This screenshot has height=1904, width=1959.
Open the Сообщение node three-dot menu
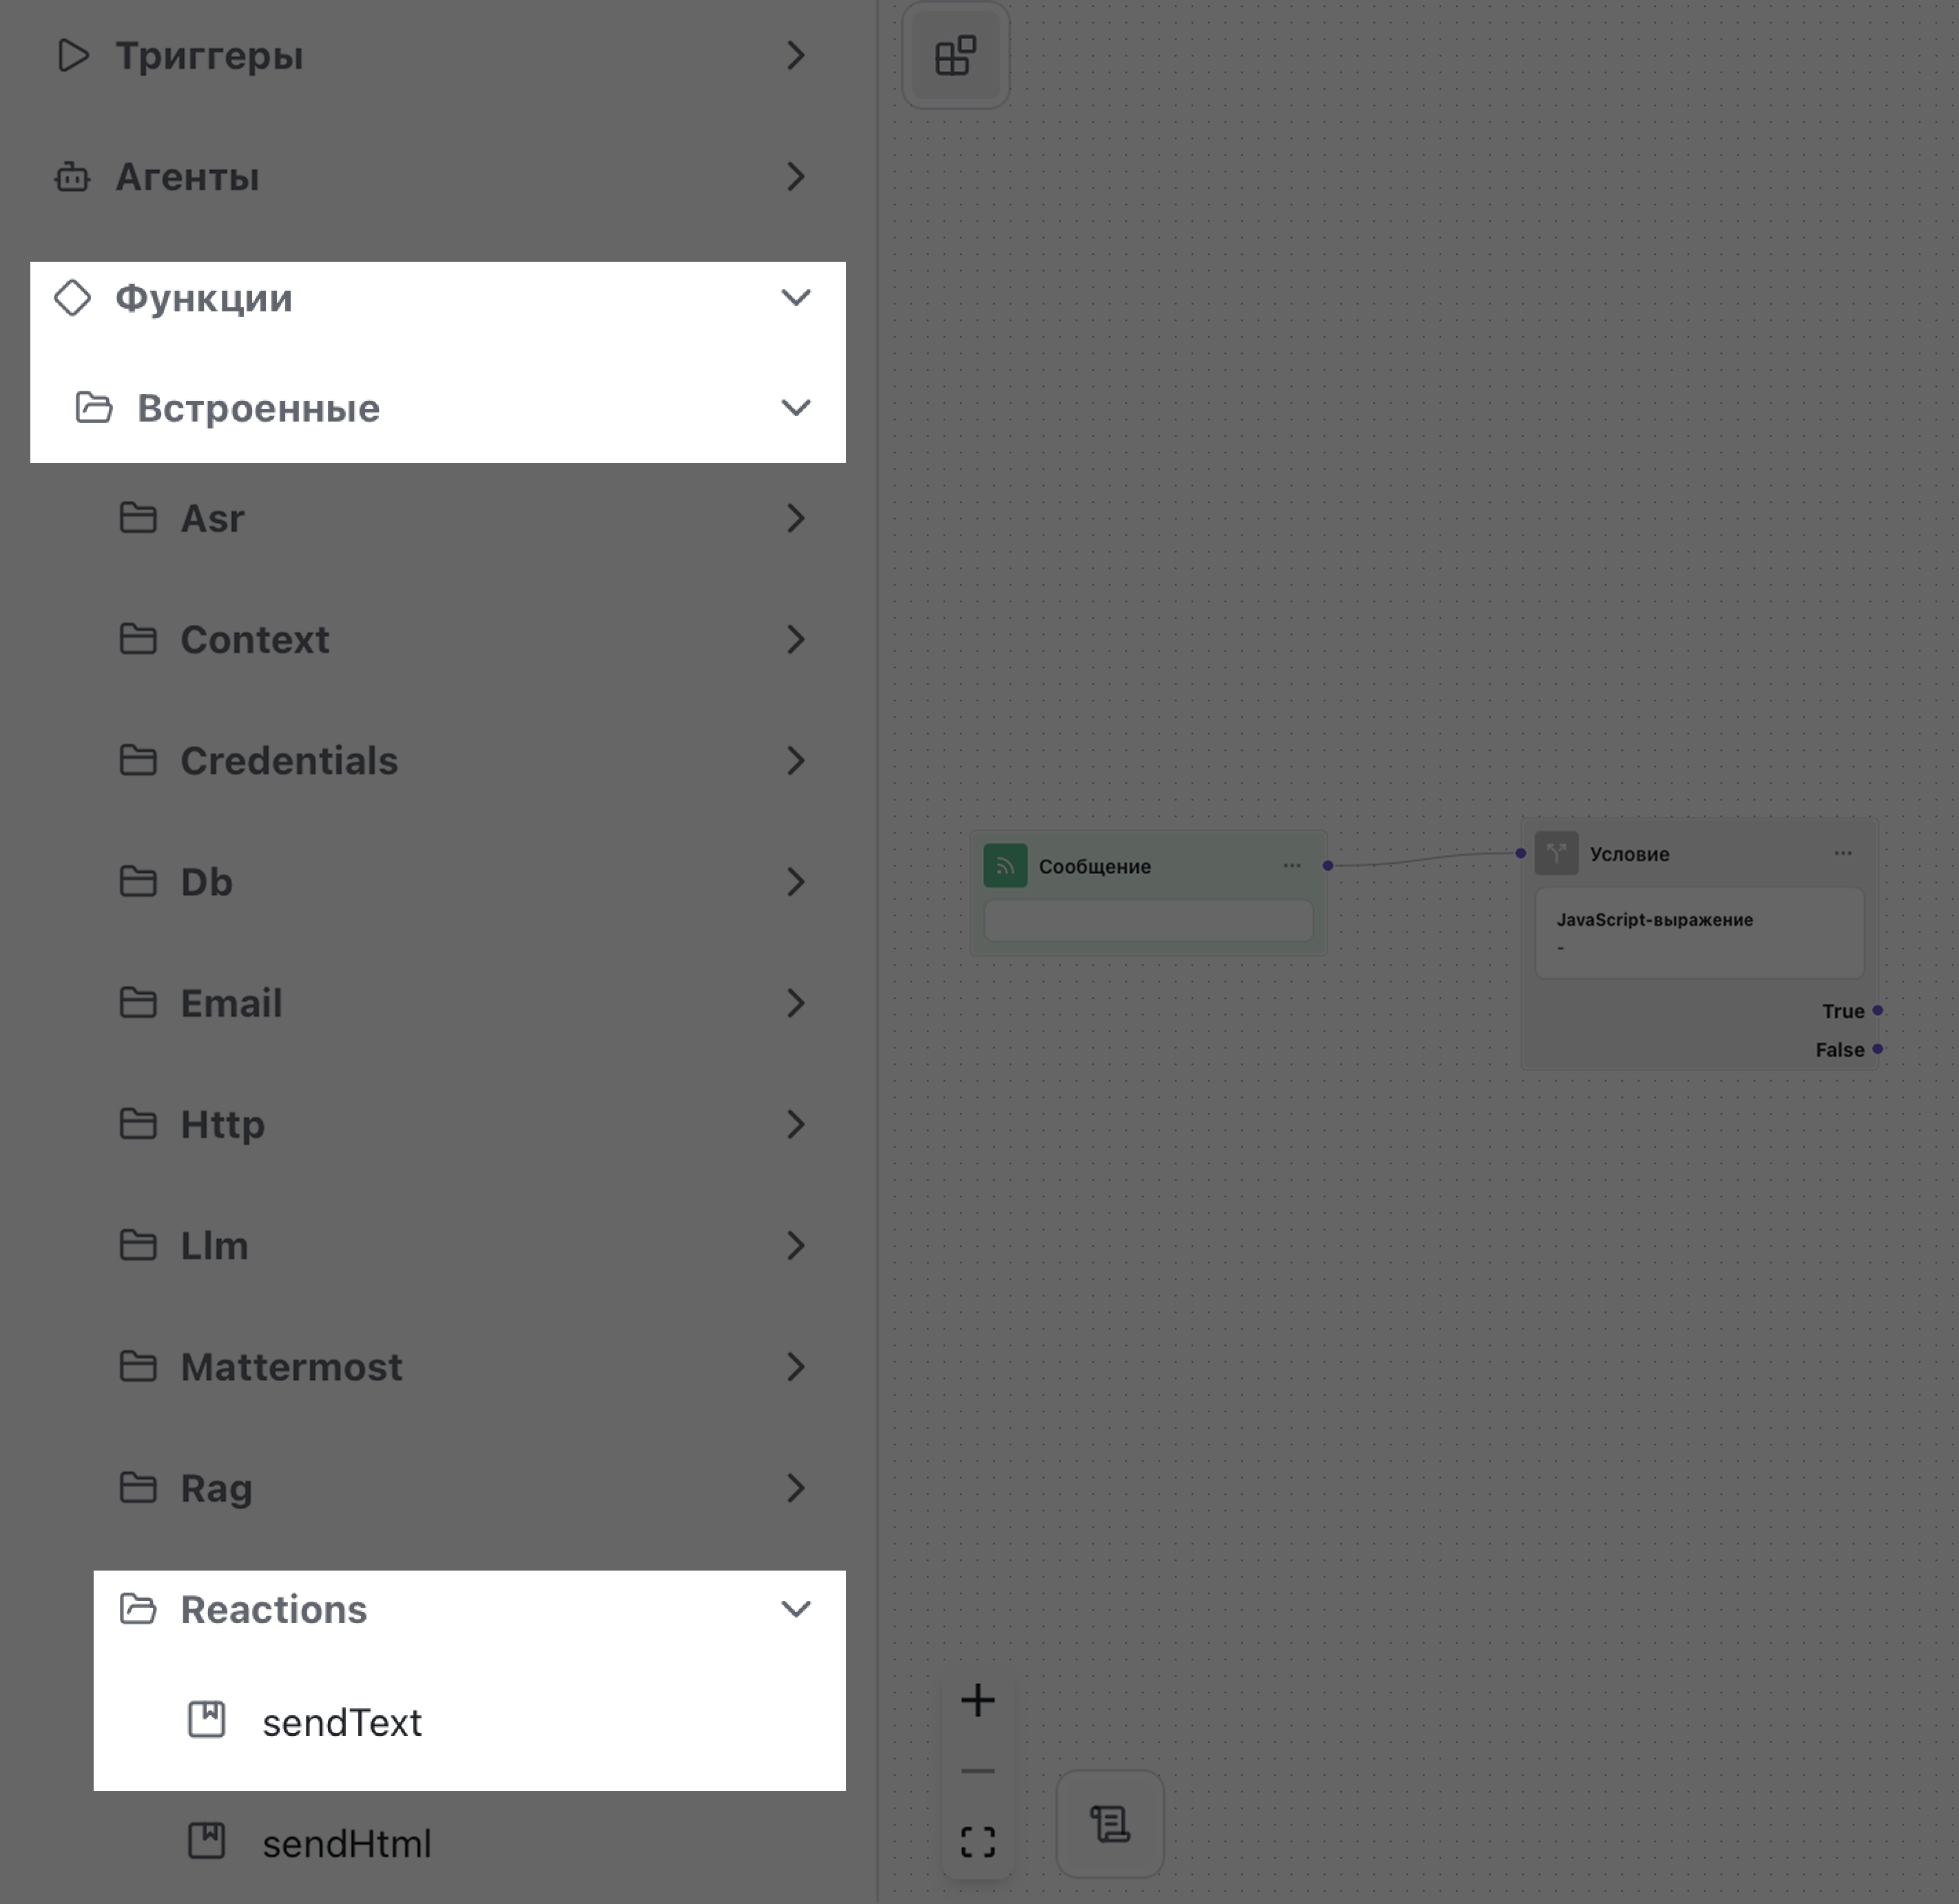coord(1291,866)
